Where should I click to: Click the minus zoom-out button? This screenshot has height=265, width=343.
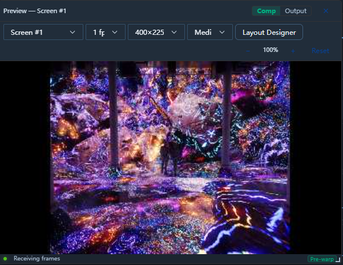click(248, 51)
